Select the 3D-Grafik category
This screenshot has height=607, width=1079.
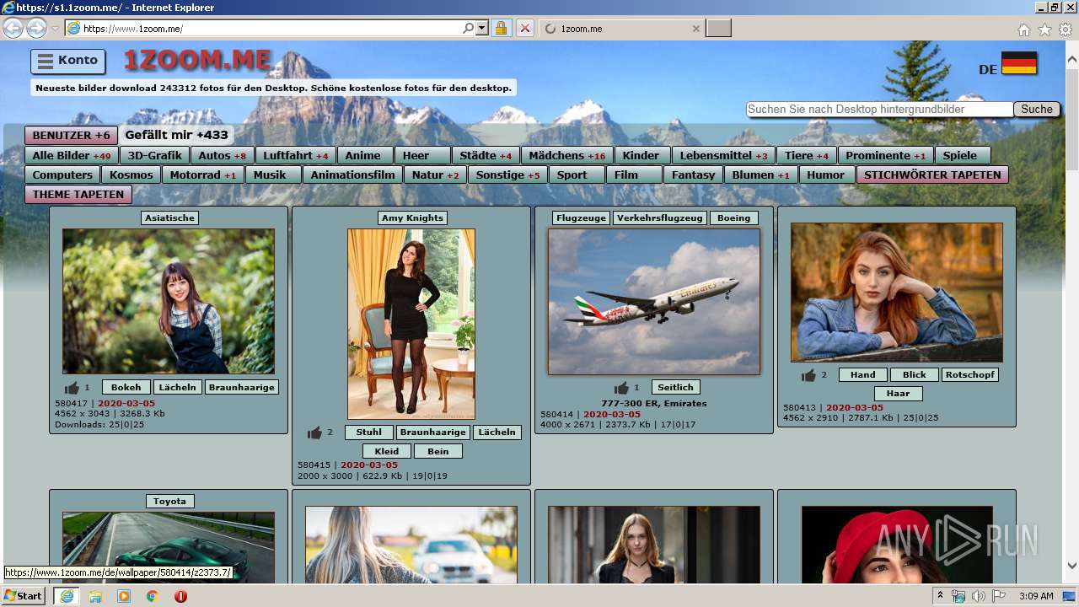coord(154,155)
